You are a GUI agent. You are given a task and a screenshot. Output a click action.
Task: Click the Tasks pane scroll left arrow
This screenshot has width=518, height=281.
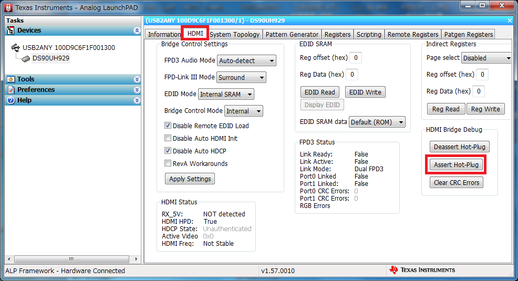(9, 259)
